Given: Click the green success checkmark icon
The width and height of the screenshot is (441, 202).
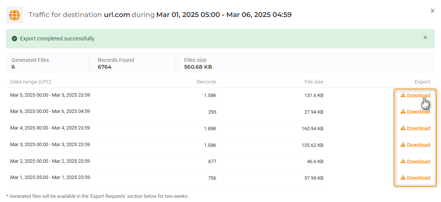Looking at the screenshot, I should (14, 39).
